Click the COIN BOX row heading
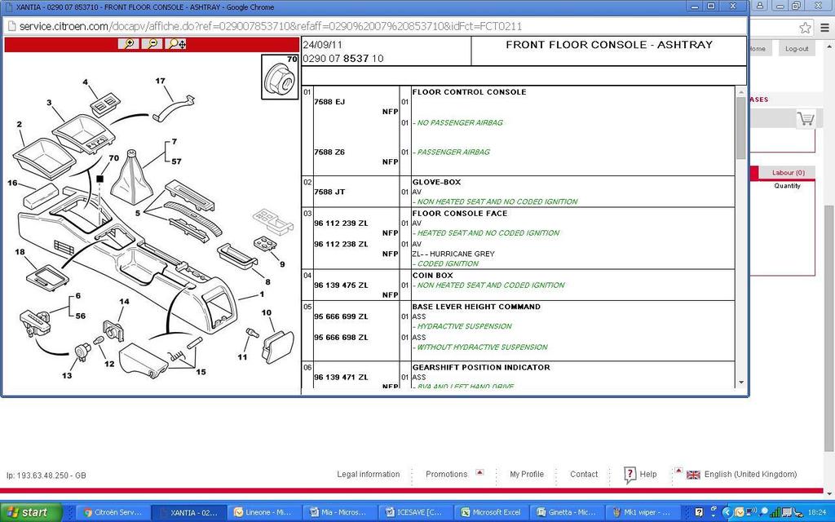The height and width of the screenshot is (522, 835). pos(432,276)
